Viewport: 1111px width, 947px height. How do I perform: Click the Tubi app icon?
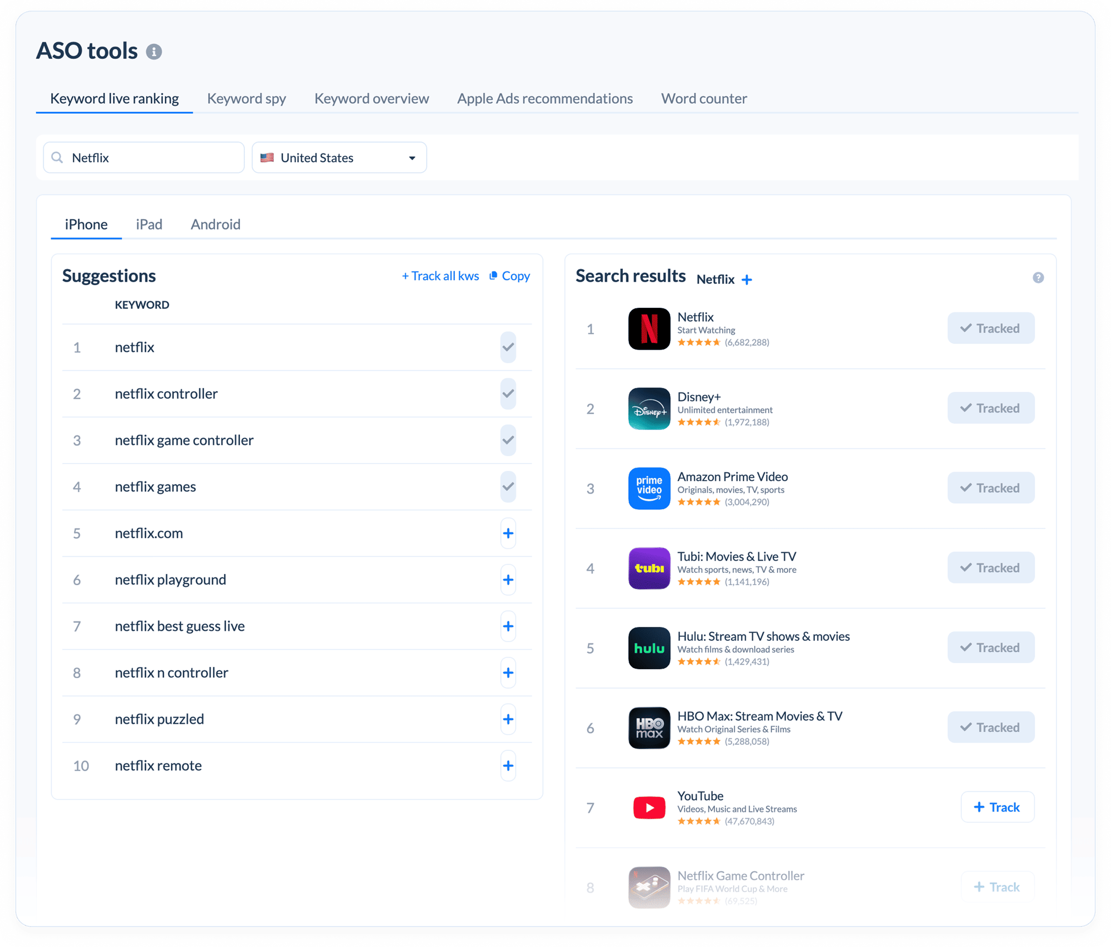pyautogui.click(x=649, y=568)
